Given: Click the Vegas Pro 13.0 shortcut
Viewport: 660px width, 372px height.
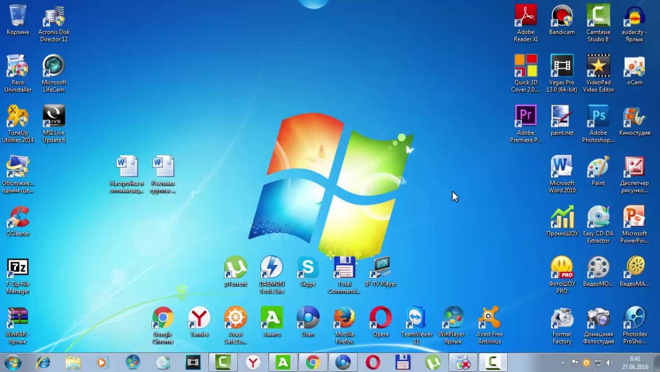Looking at the screenshot, I should pos(562,67).
